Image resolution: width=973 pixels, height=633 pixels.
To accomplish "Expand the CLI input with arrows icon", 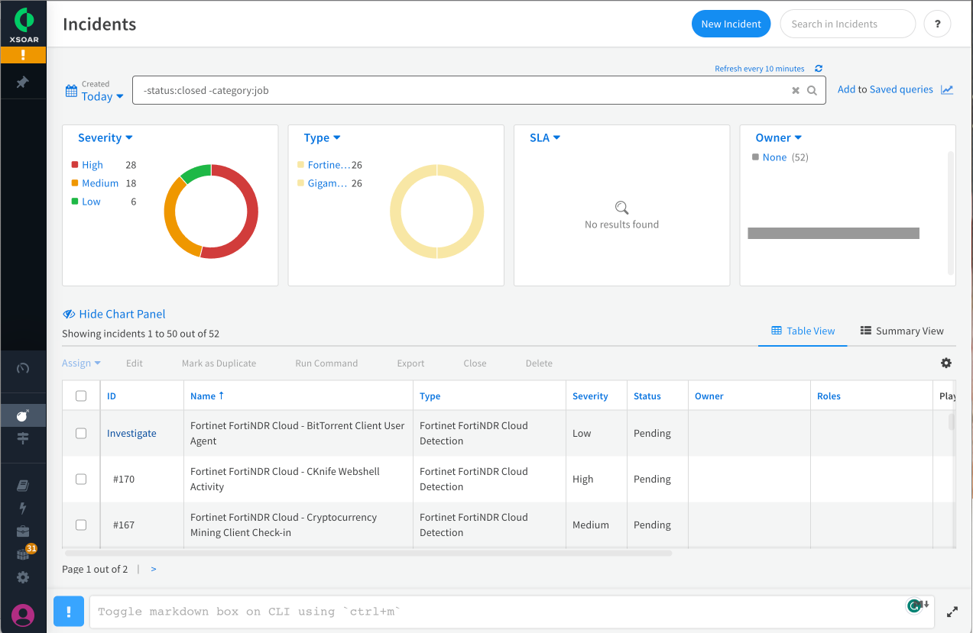I will [x=952, y=612].
